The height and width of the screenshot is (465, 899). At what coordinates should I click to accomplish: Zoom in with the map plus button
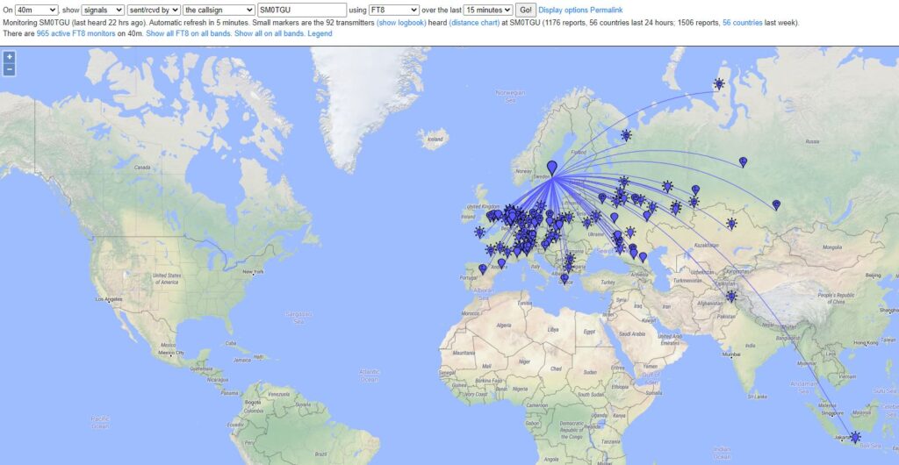coord(9,57)
